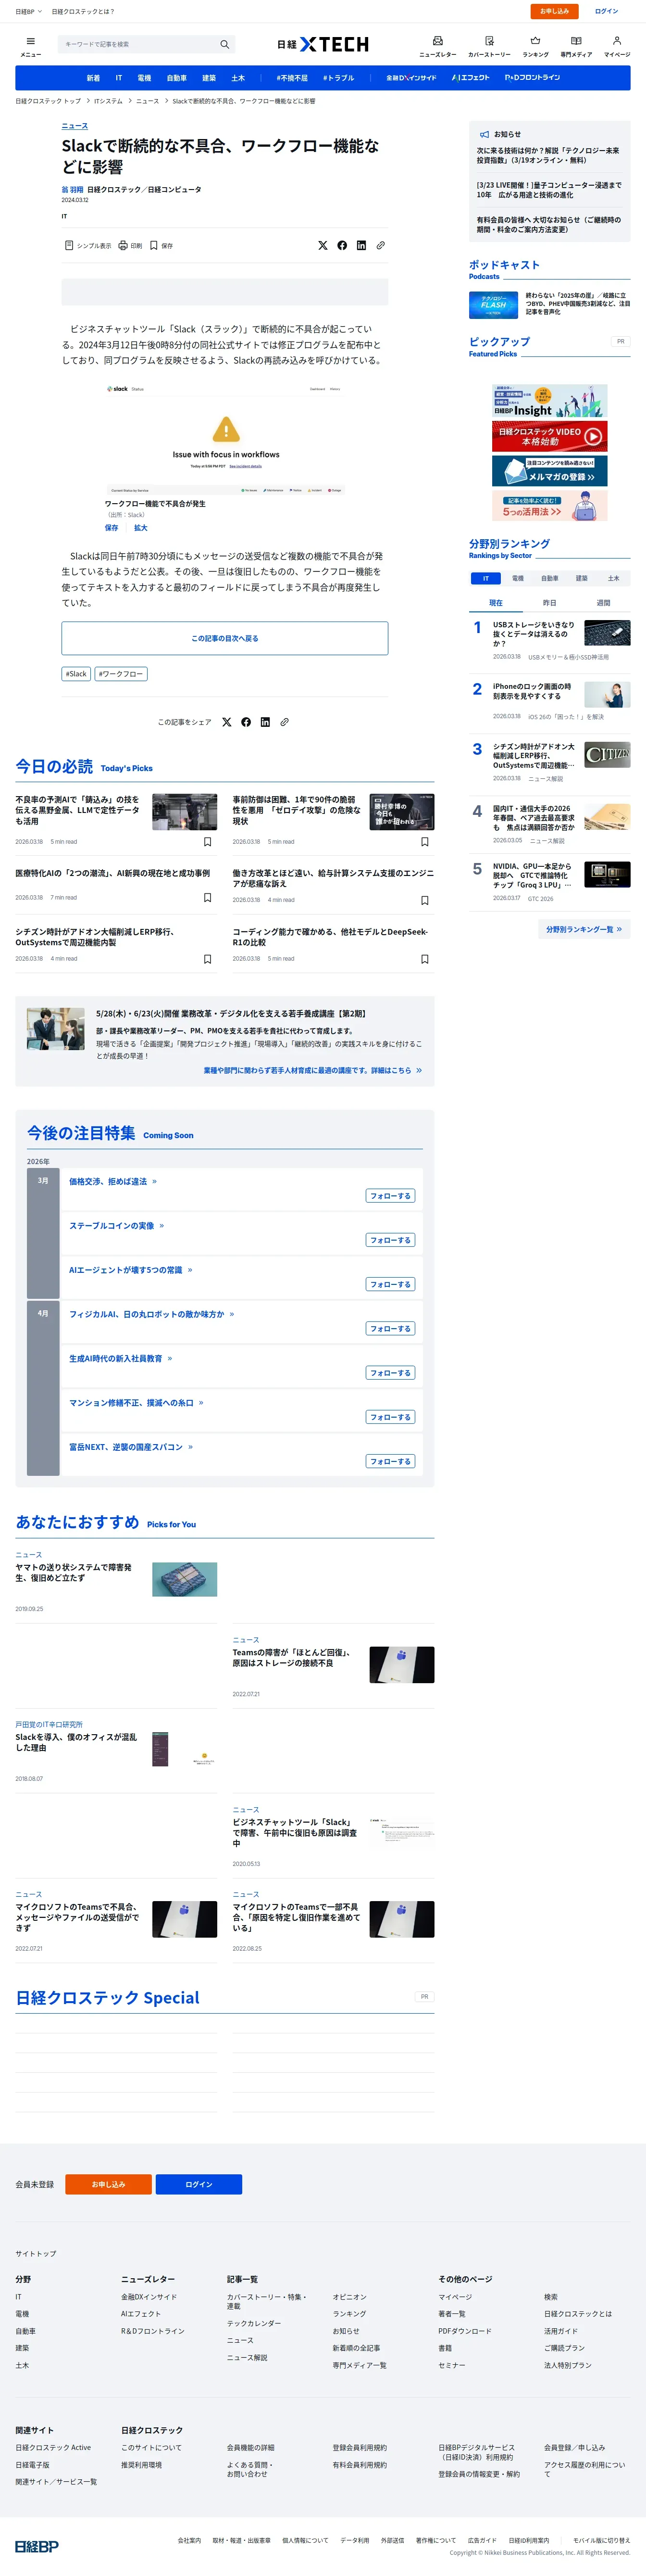The image size is (646, 2576).
Task: Follow the AIエージェントが壊す5つの常識 feature
Action: 390,1285
